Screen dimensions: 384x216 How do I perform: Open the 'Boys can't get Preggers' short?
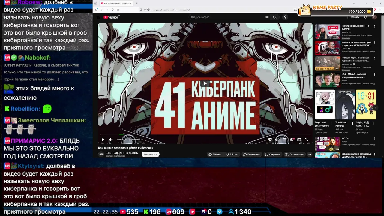tap(325, 104)
